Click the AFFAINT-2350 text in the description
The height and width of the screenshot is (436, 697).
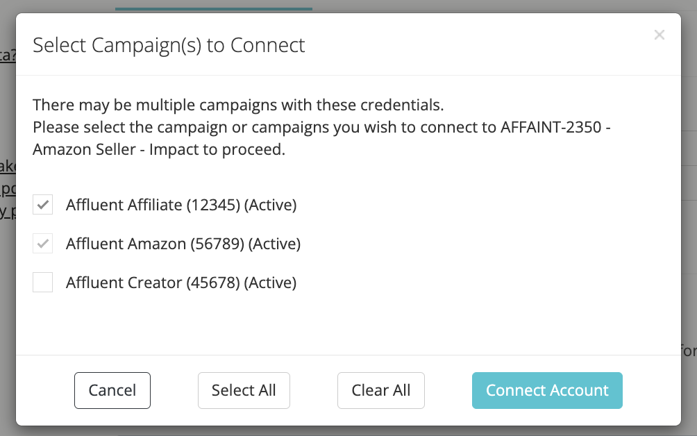click(551, 127)
